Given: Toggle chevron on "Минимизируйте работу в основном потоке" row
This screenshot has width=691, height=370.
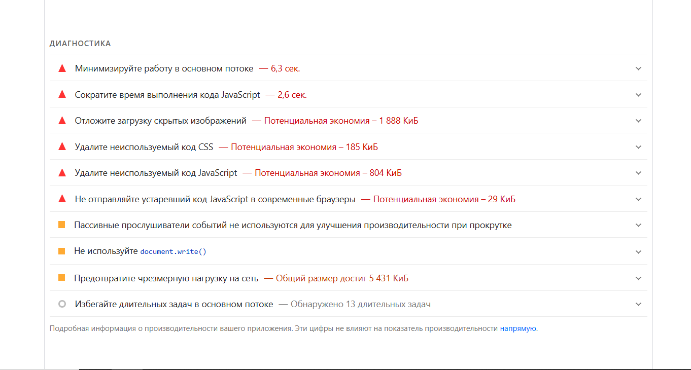Looking at the screenshot, I should (638, 68).
